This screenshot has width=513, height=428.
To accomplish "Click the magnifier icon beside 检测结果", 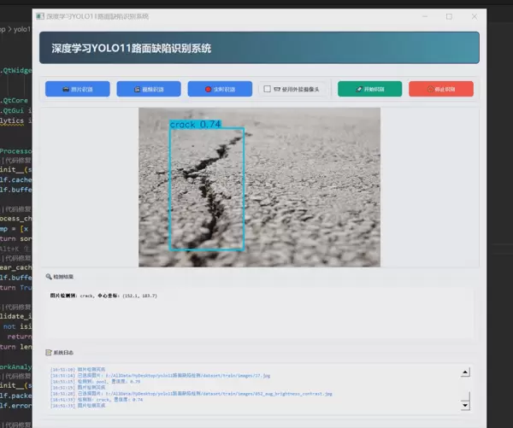I will [x=49, y=277].
